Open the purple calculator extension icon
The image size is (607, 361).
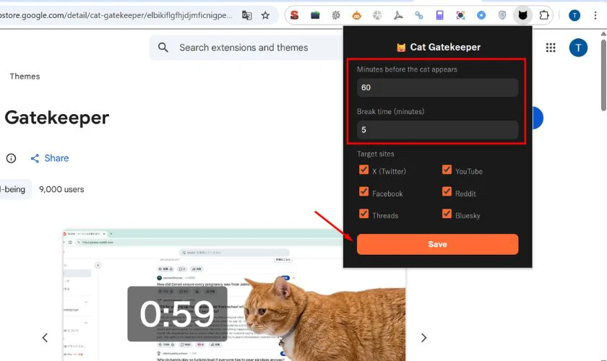pyautogui.click(x=440, y=15)
